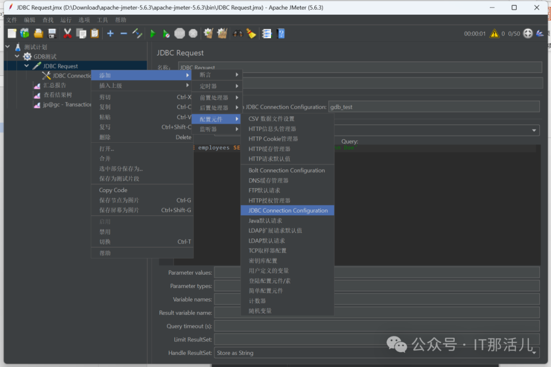
Task: Collapse the GDB测试 thread group node
Action: tap(17, 56)
